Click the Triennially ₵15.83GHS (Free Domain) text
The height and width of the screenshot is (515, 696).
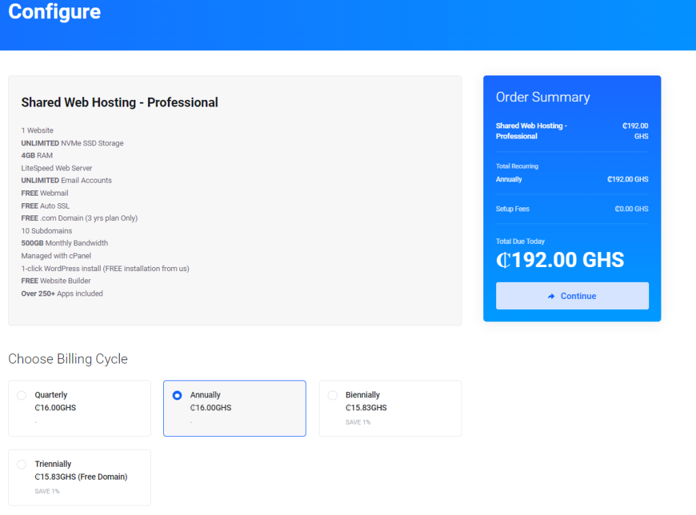81,477
